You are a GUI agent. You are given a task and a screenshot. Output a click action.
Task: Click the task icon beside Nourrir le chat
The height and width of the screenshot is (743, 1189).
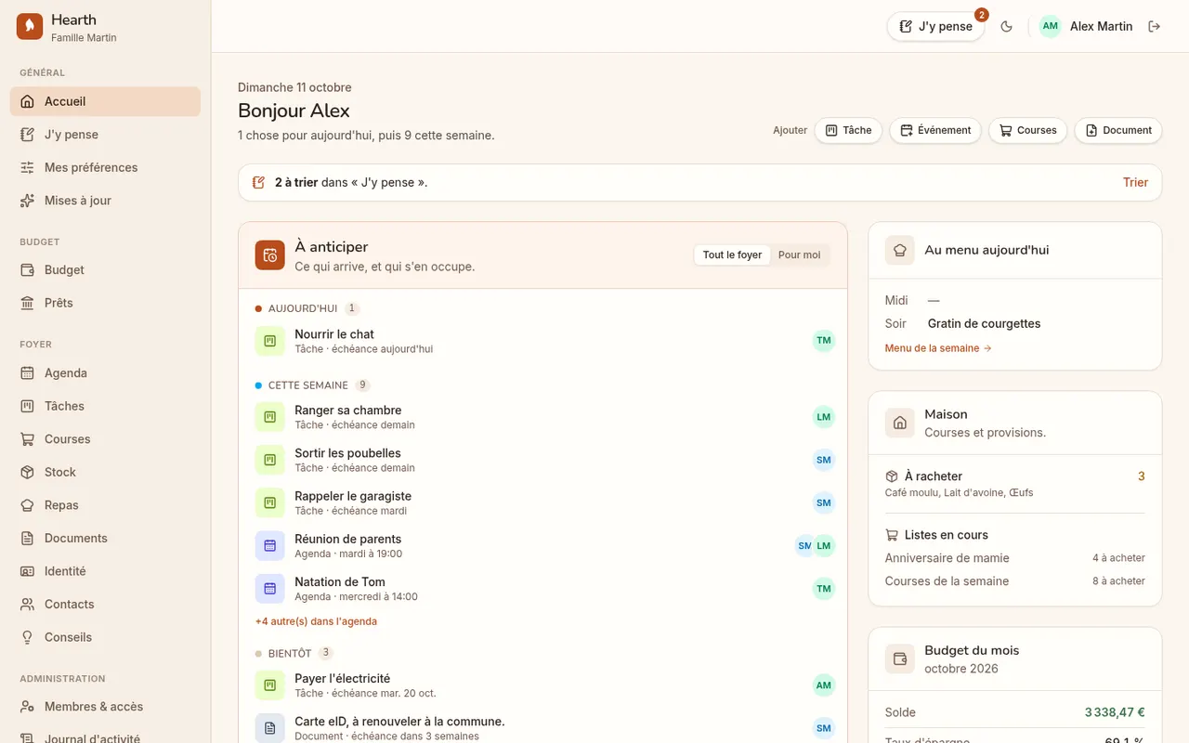point(270,341)
